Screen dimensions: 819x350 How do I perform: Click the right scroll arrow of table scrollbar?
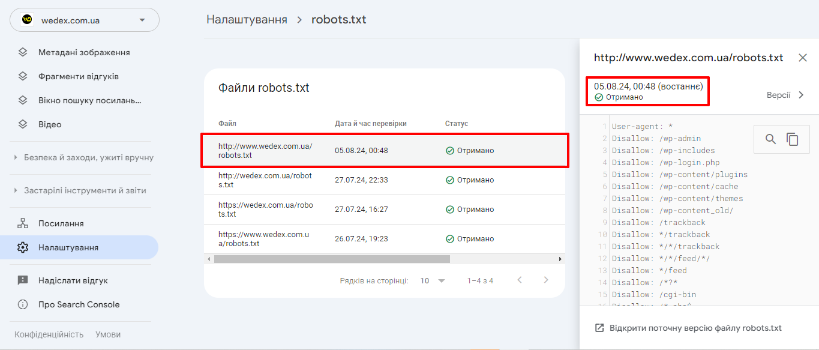coord(560,259)
